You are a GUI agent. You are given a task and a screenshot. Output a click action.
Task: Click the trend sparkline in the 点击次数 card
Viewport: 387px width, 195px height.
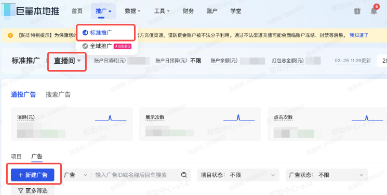click(367, 118)
